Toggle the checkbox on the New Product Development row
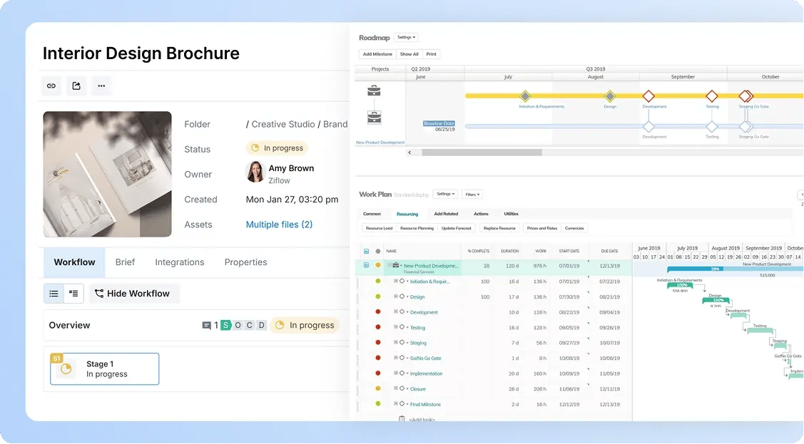The height and width of the screenshot is (444, 804). pyautogui.click(x=367, y=264)
